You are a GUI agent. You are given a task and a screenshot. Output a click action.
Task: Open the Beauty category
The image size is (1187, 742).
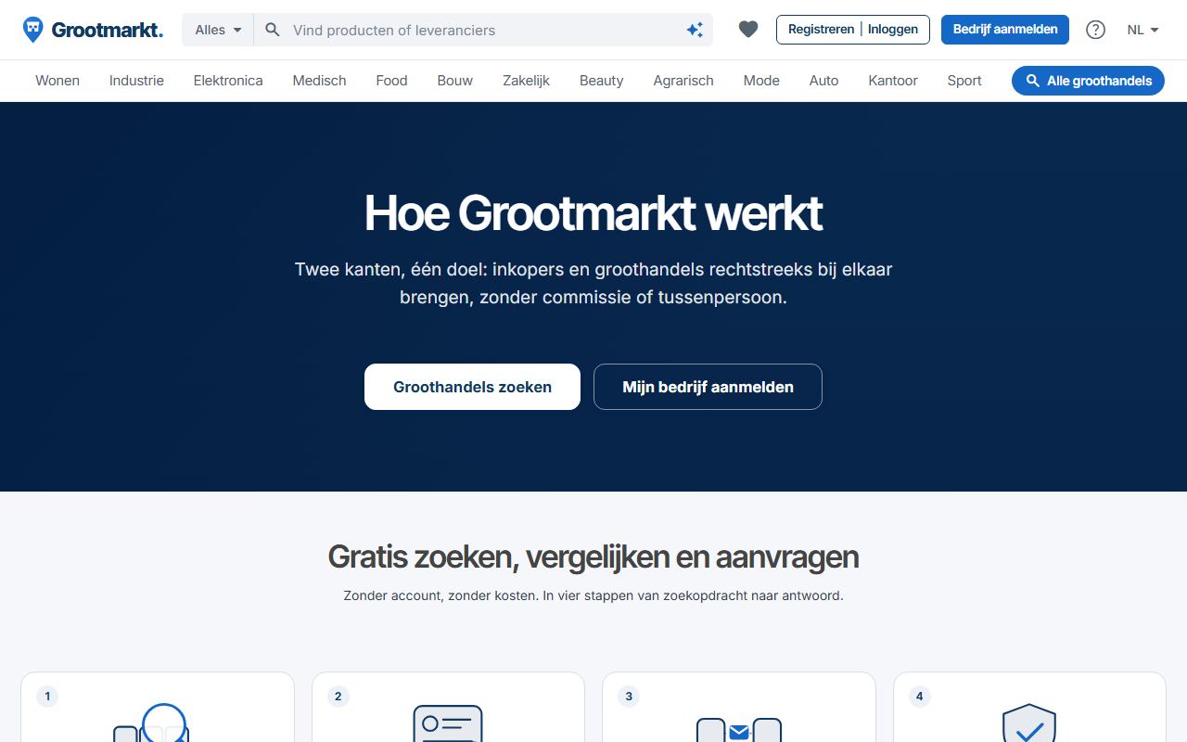(x=602, y=81)
